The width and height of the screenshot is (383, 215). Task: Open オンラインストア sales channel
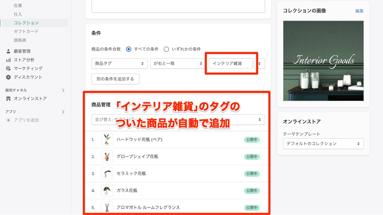(30, 99)
